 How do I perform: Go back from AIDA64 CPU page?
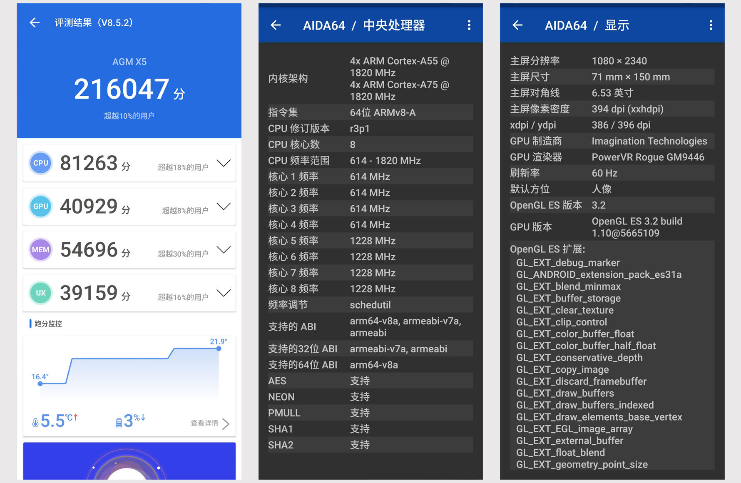click(x=276, y=25)
